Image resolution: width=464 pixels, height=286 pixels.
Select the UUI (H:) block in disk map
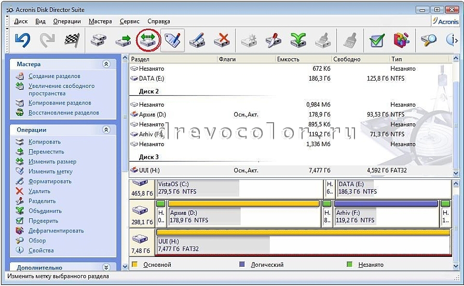point(303,242)
